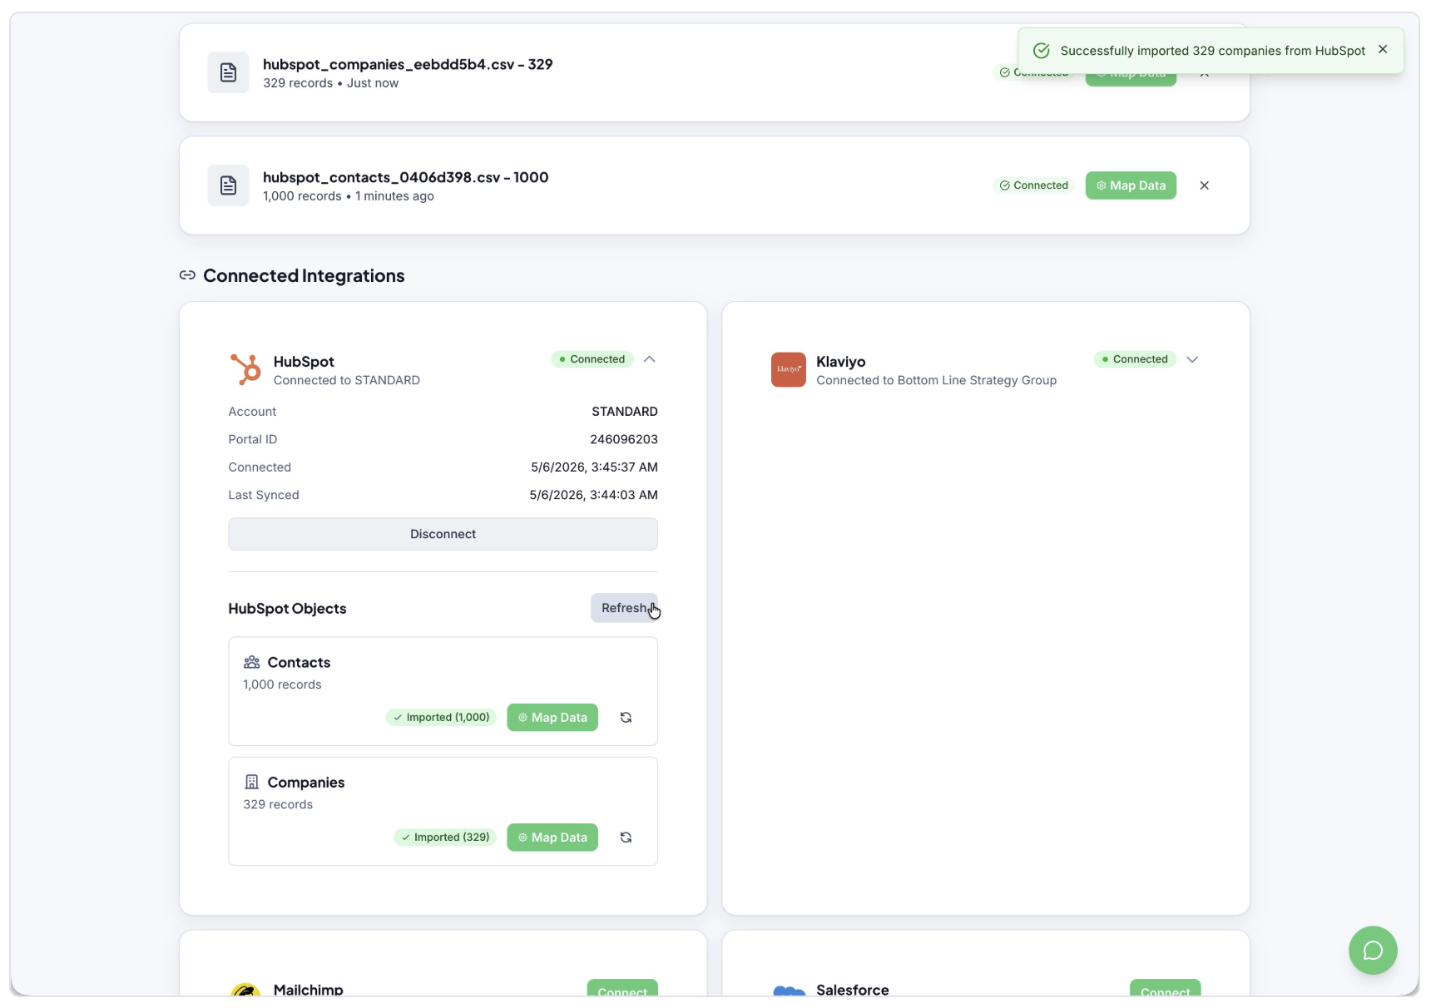Click Connected to Bottom Line Strategy Group

coord(936,380)
